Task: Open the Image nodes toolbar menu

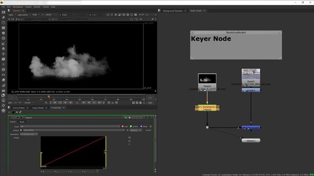Action: point(3,12)
